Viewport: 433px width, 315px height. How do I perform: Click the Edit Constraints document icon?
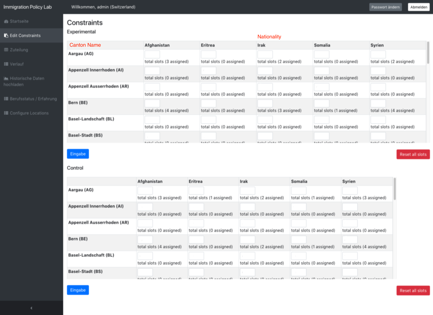[6, 36]
